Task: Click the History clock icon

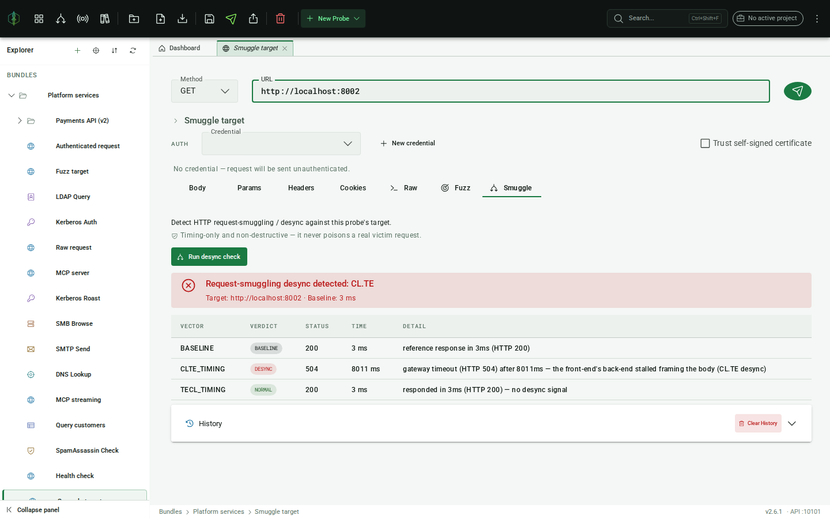Action: tap(189, 423)
